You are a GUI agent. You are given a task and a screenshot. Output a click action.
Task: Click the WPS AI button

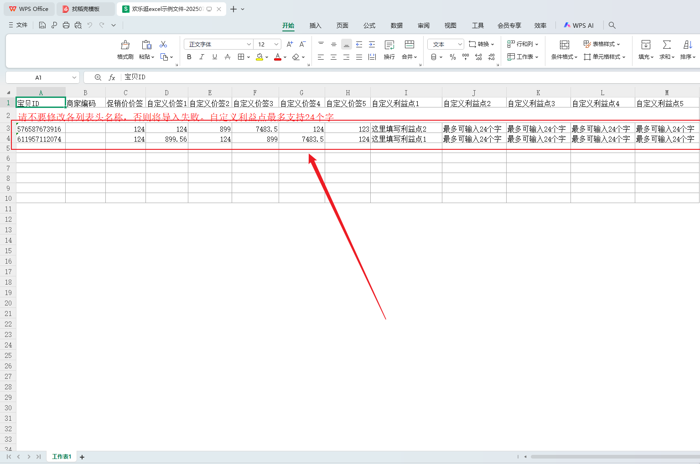pyautogui.click(x=579, y=25)
